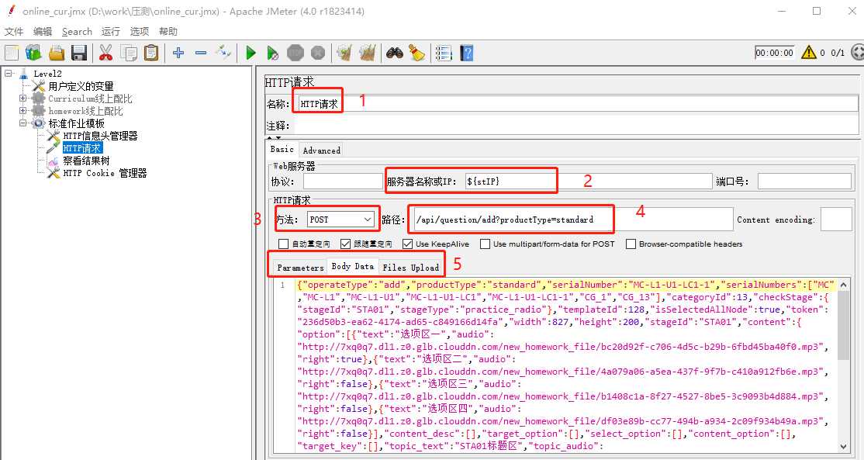
Task: Toggle the Use KeepAlive checkbox
Action: point(408,244)
